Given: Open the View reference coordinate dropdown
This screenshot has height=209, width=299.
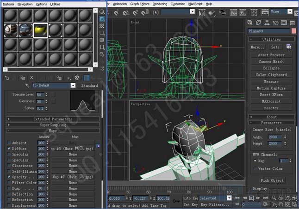Looking at the screenshot, I should pyautogui.click(x=290, y=12).
